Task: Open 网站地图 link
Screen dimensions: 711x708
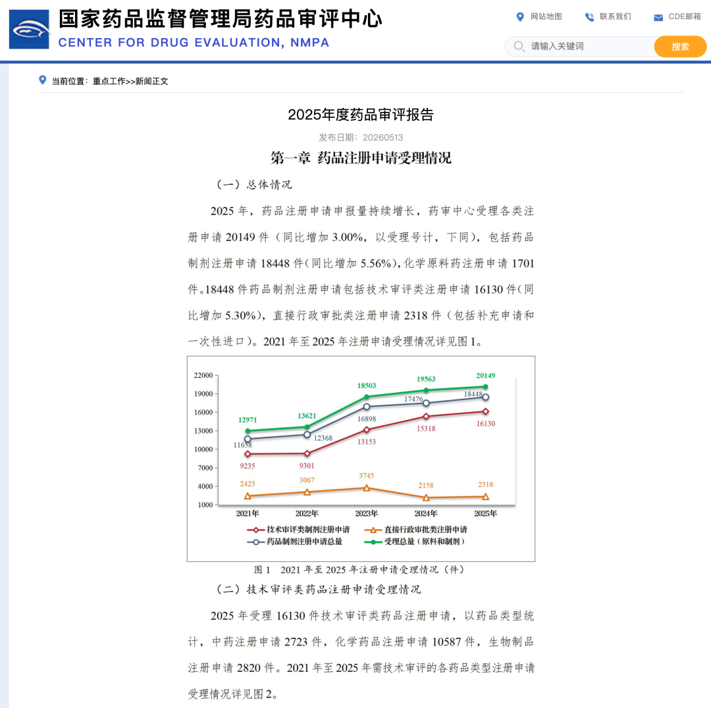Action: tap(546, 16)
